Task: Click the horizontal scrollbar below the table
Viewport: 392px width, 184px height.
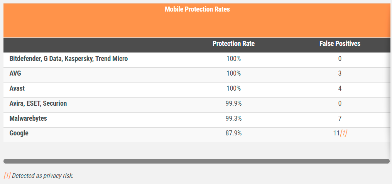Action: pyautogui.click(x=196, y=161)
